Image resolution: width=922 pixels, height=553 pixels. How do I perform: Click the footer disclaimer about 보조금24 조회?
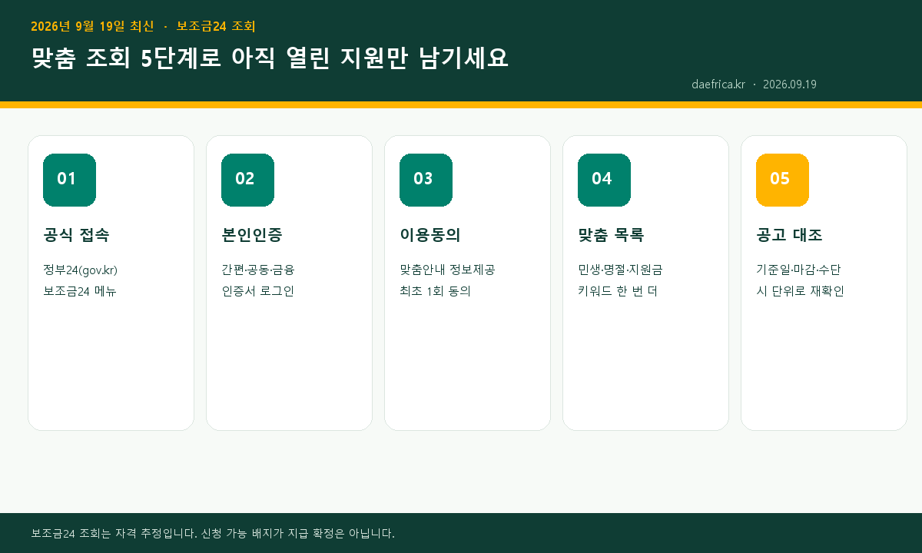pos(213,533)
